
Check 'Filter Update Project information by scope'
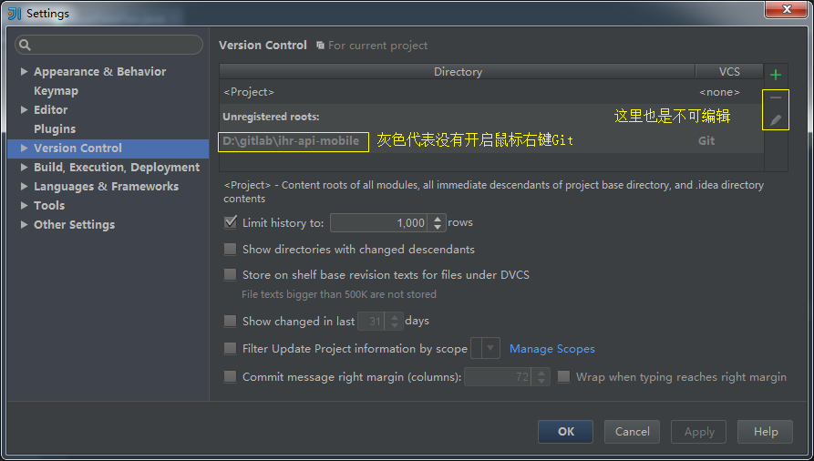click(230, 348)
